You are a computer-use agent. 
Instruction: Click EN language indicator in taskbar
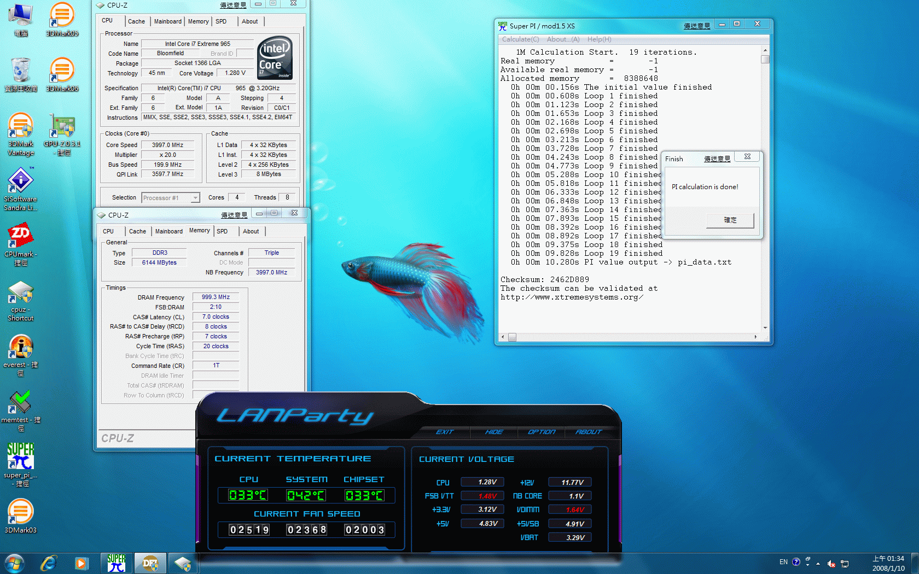tap(783, 562)
